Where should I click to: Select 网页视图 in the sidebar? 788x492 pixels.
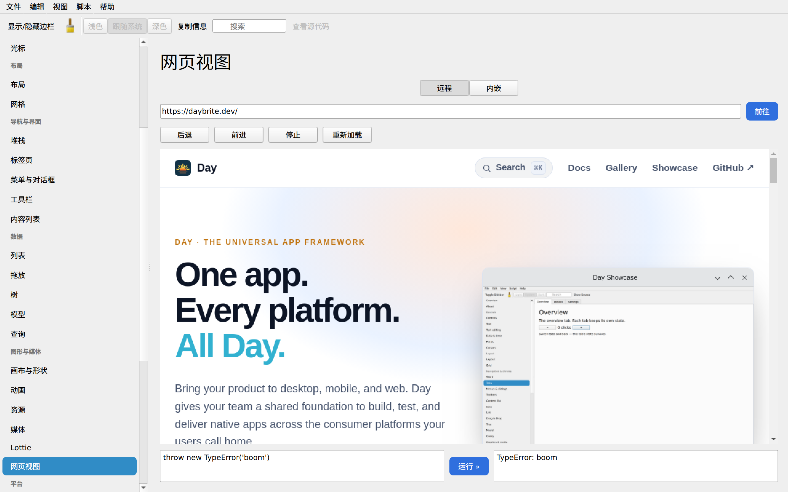point(69,466)
